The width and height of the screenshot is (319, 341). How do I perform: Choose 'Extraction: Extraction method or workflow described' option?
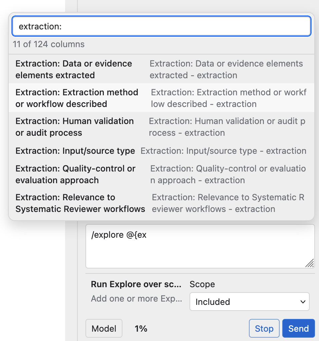tap(162, 98)
